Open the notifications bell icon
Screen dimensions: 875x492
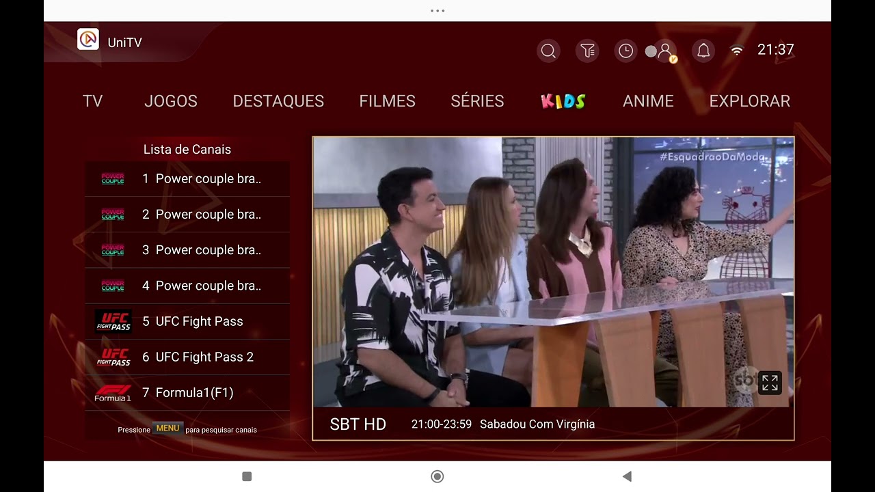coord(703,51)
